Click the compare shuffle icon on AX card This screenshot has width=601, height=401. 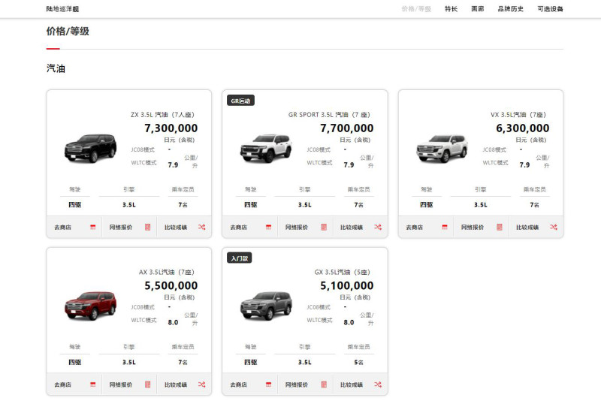click(x=201, y=384)
